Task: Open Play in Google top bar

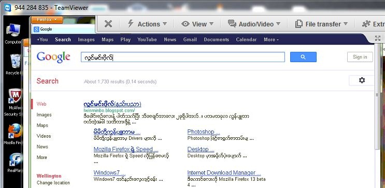Action: pyautogui.click(x=125, y=39)
